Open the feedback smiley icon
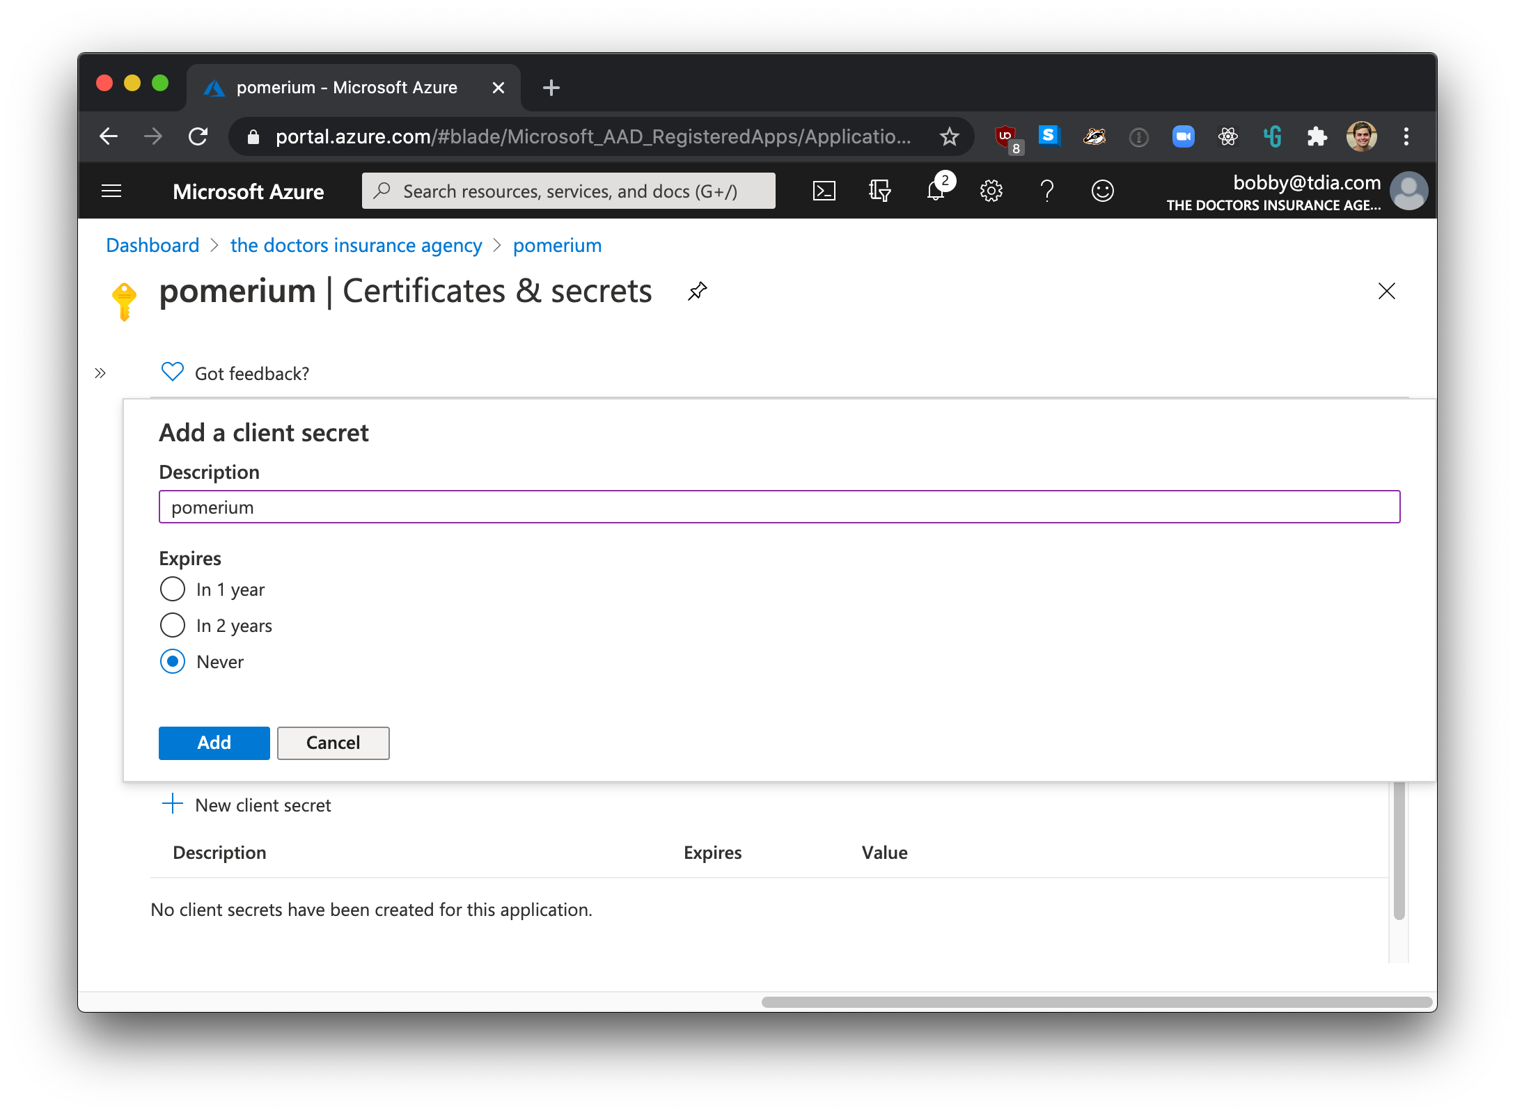 [x=1103, y=191]
